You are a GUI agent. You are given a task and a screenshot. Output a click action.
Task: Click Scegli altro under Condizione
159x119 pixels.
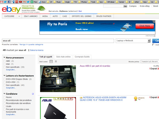coord(11,115)
